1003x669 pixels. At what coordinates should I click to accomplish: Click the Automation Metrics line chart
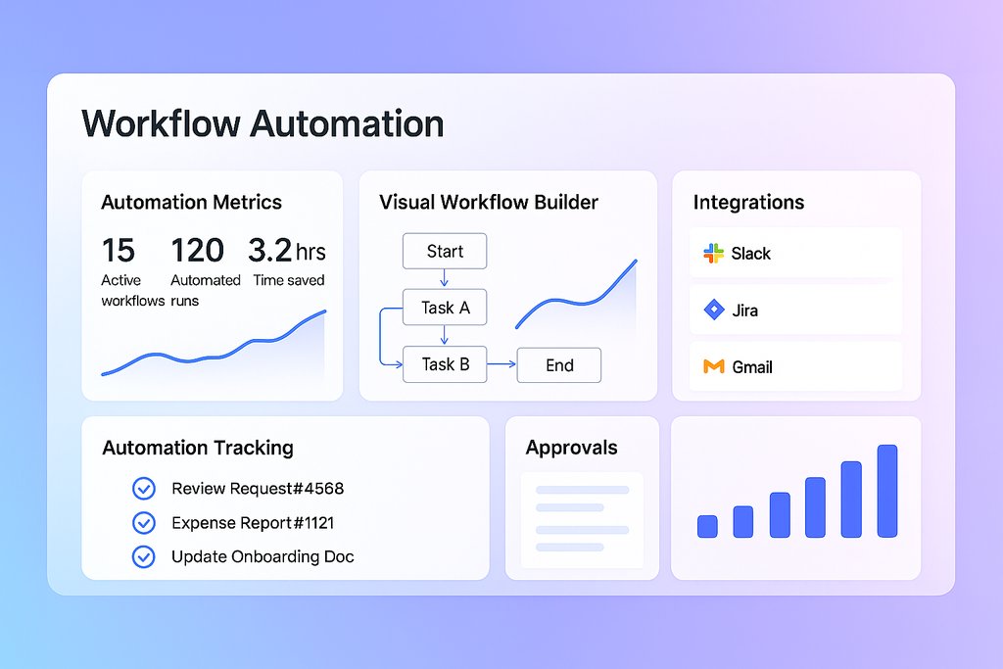(213, 348)
